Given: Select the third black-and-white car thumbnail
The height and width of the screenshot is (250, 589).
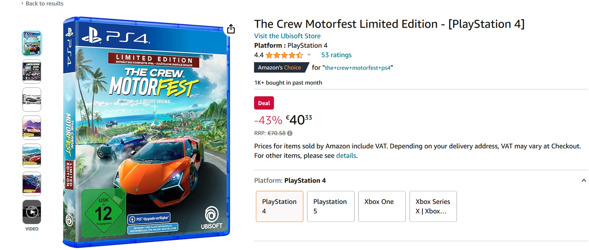Looking at the screenshot, I should coord(32,99).
